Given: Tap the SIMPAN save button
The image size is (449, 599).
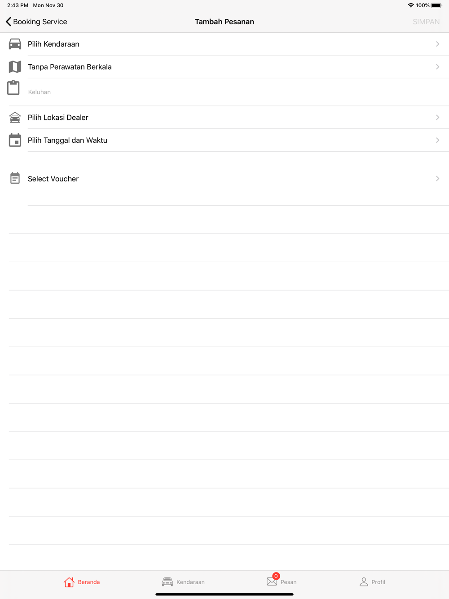Looking at the screenshot, I should [426, 22].
